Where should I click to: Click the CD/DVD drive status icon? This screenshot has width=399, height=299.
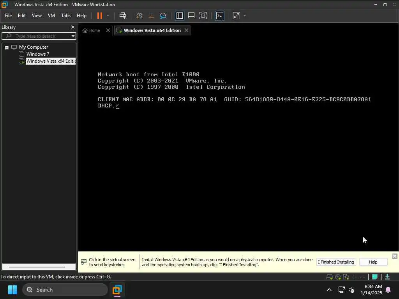tap(338, 277)
